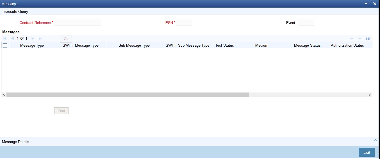Expand Message Details with chevron icon
This screenshot has height=159, width=380.
(376, 140)
